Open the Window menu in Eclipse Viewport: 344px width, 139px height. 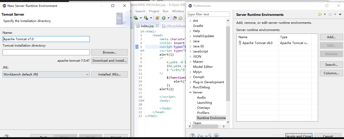(x=178, y=11)
